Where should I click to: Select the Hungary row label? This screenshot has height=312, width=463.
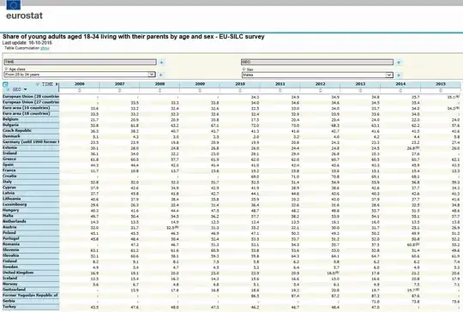(x=10, y=210)
